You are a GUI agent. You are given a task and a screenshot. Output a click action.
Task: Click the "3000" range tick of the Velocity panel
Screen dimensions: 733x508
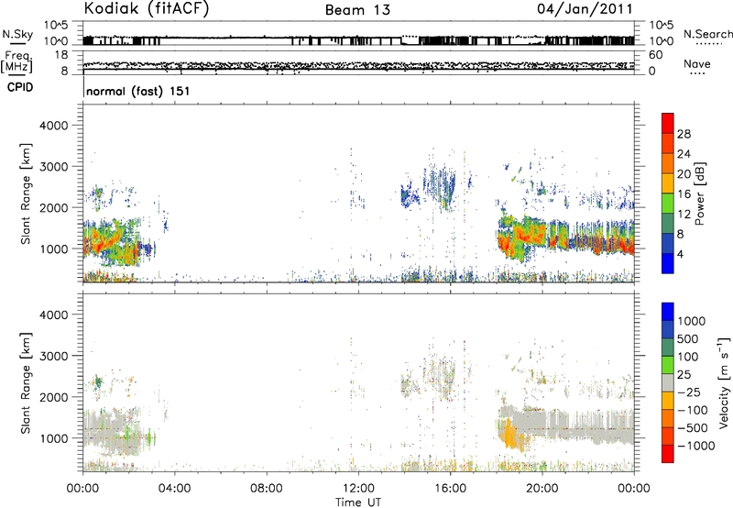coord(54,356)
